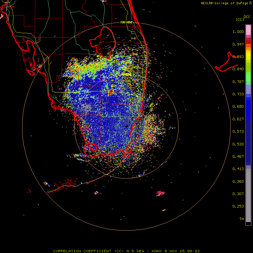Select the 0.733 scale value
This screenshot has height=253, width=253.
click(x=238, y=94)
